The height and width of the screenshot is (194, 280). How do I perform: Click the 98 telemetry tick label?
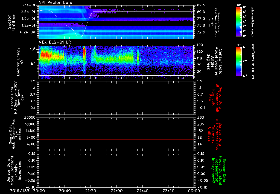[199, 138]
